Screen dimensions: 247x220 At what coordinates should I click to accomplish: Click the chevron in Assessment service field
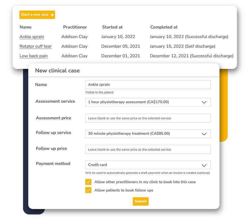[204, 102]
